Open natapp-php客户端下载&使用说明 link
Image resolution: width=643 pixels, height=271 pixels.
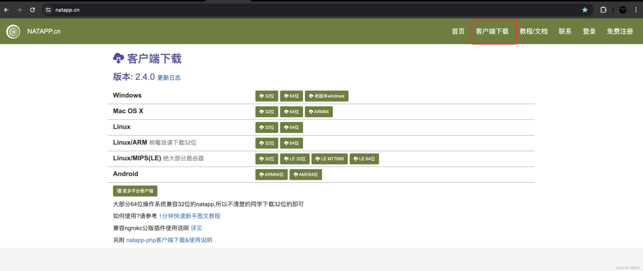pos(169,240)
